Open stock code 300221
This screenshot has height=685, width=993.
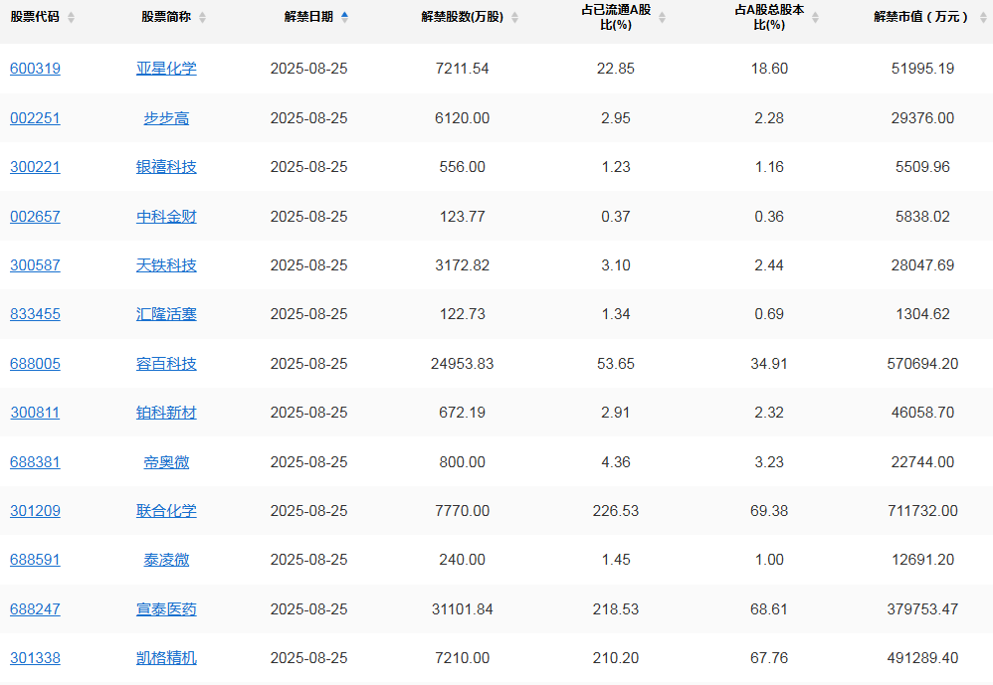tap(35, 167)
